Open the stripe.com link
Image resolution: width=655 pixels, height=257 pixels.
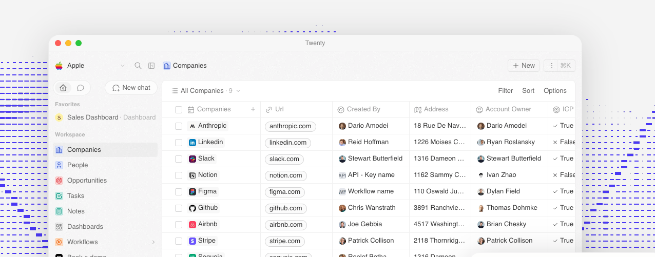click(285, 241)
